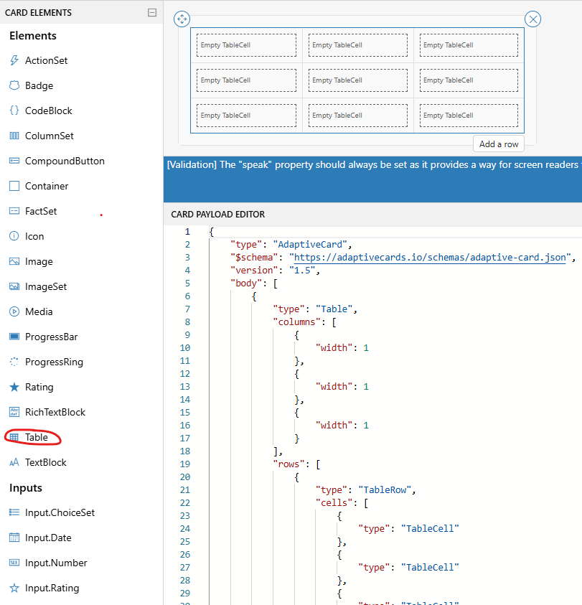Image resolution: width=582 pixels, height=605 pixels.
Task: Click the RichTextBlock element icon
Action: (x=14, y=412)
